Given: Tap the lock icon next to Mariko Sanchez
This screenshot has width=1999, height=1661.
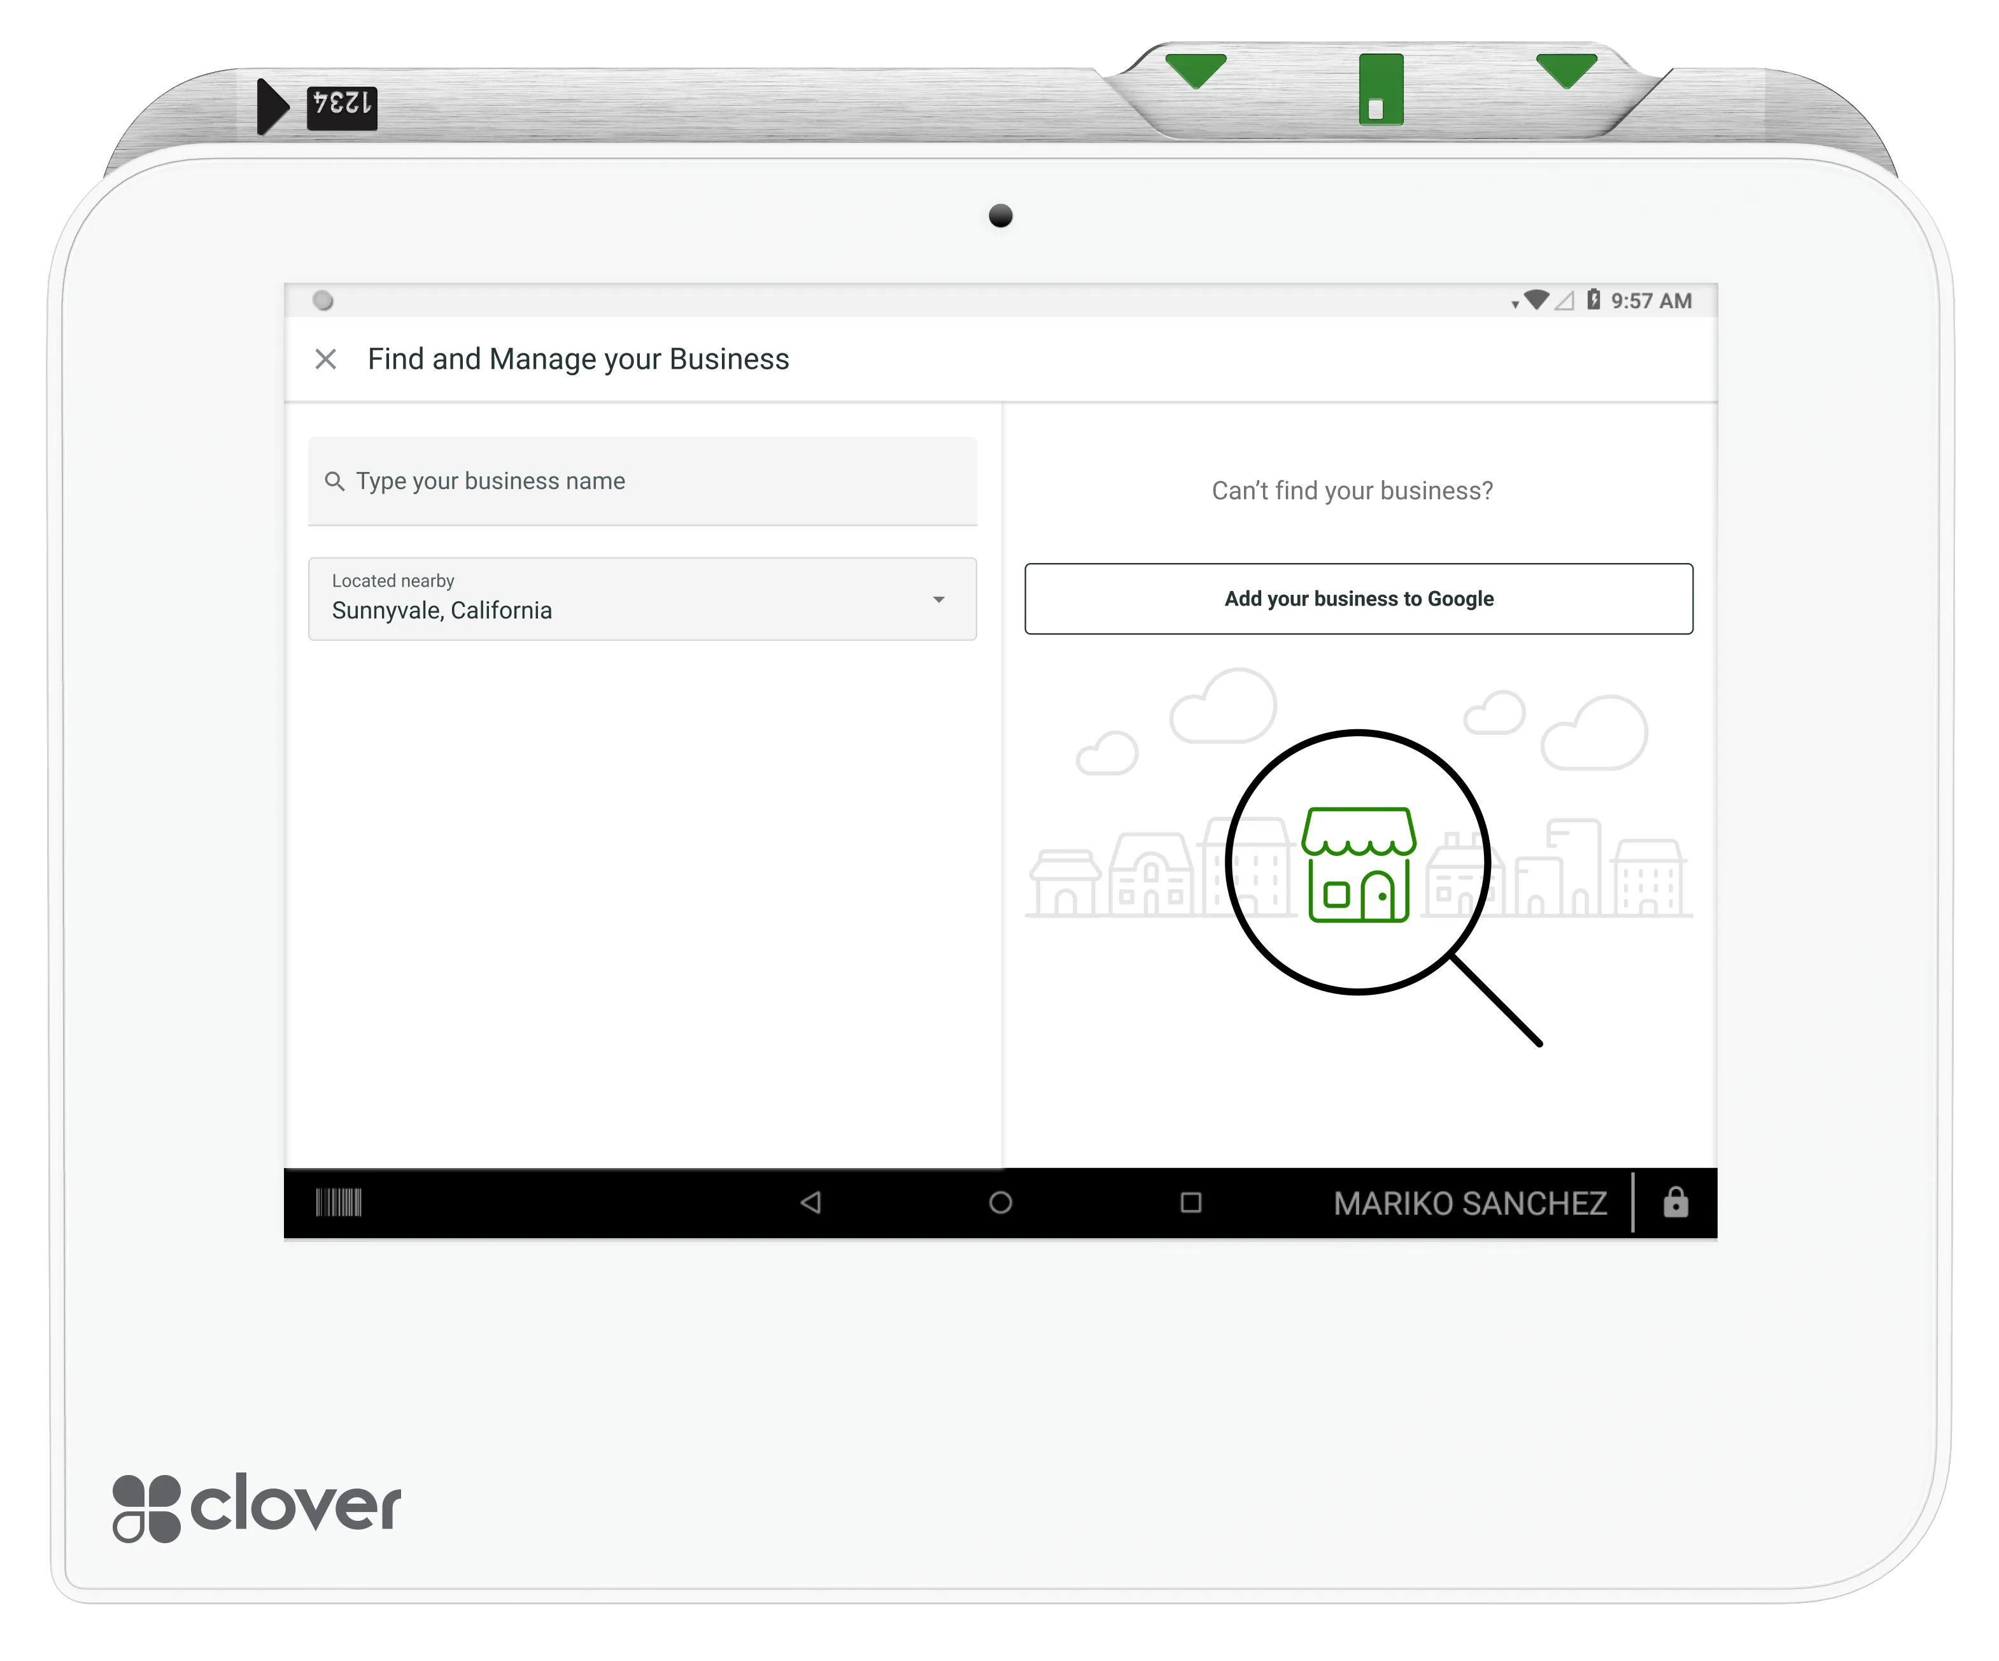Looking at the screenshot, I should click(1676, 1202).
